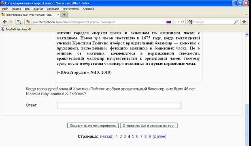Go to quiz page 2
This screenshot has width=251, height=146.
point(121,136)
